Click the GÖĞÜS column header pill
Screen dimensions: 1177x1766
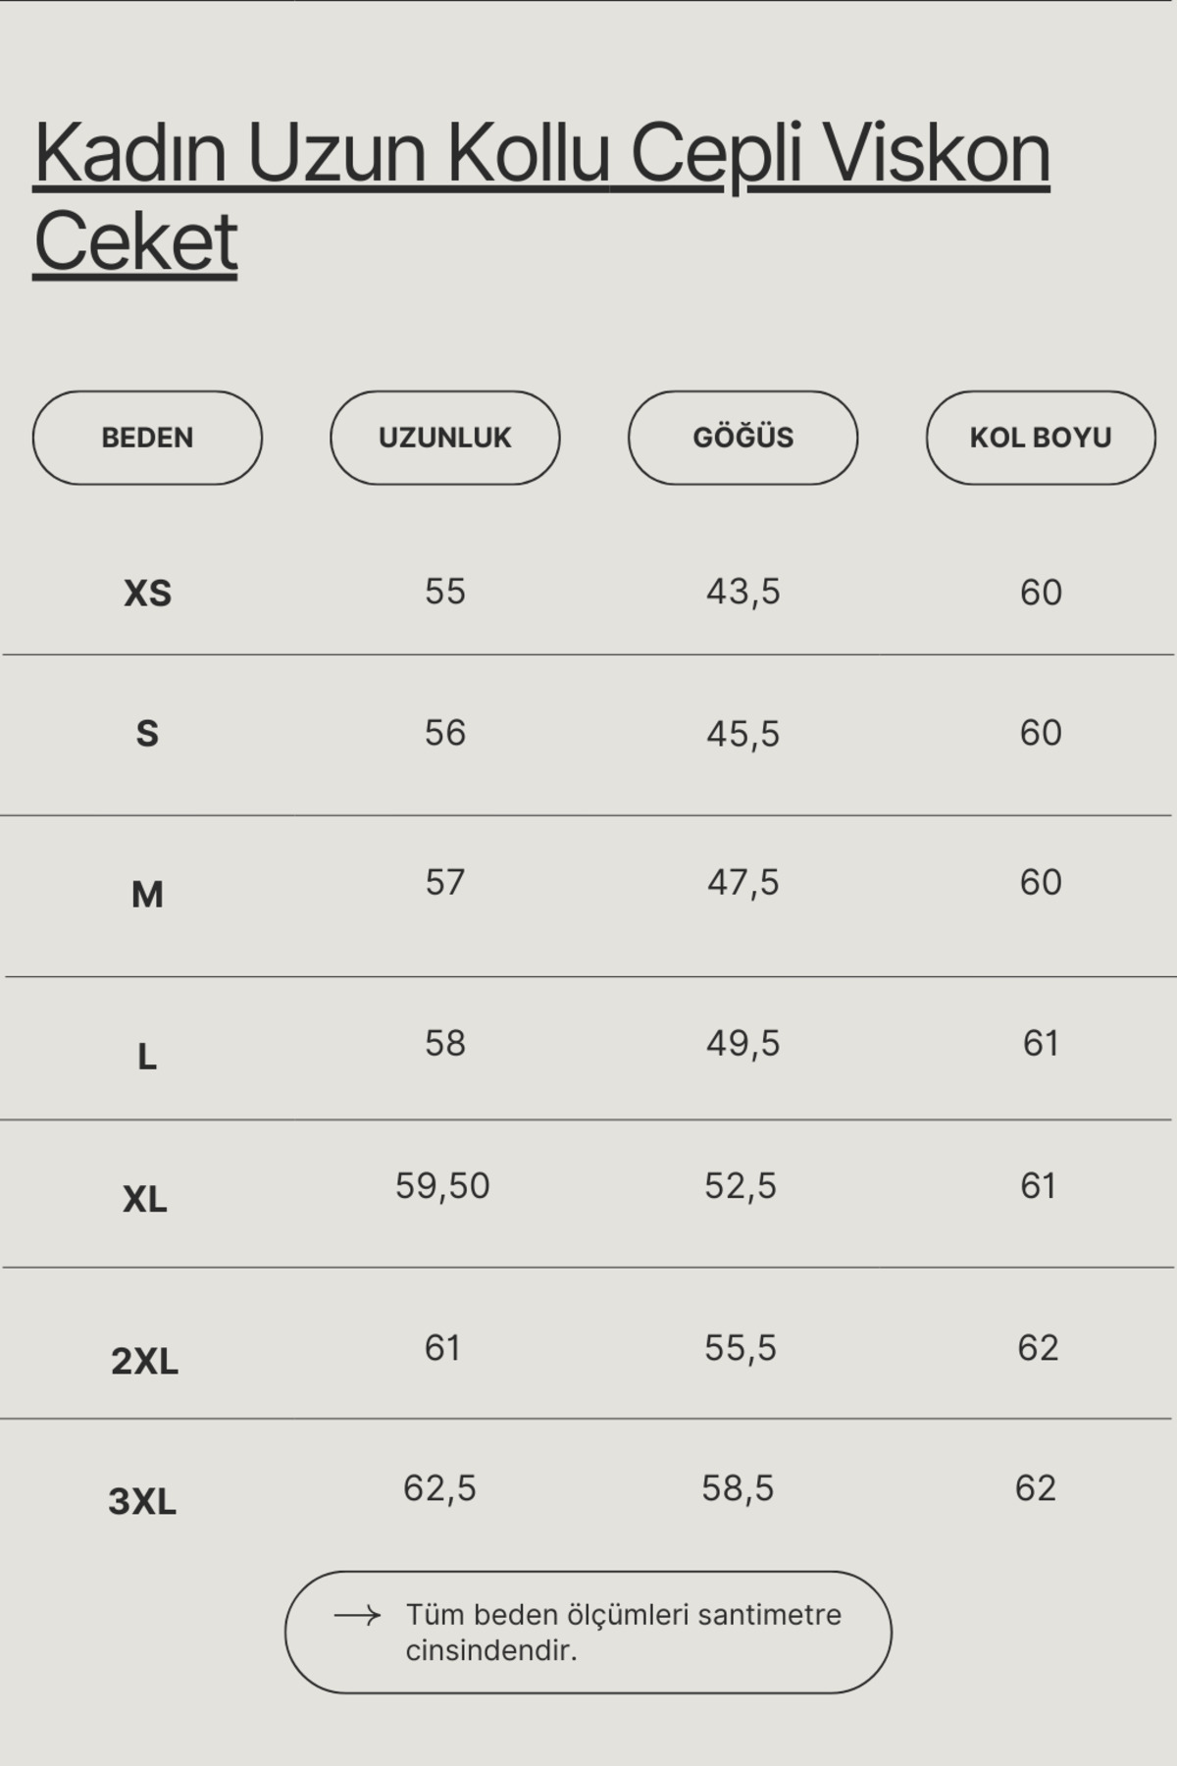point(742,438)
